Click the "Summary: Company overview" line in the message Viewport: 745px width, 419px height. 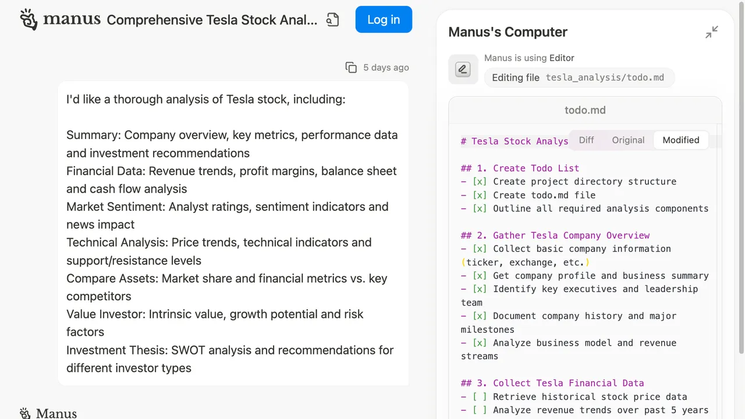pyautogui.click(x=232, y=135)
